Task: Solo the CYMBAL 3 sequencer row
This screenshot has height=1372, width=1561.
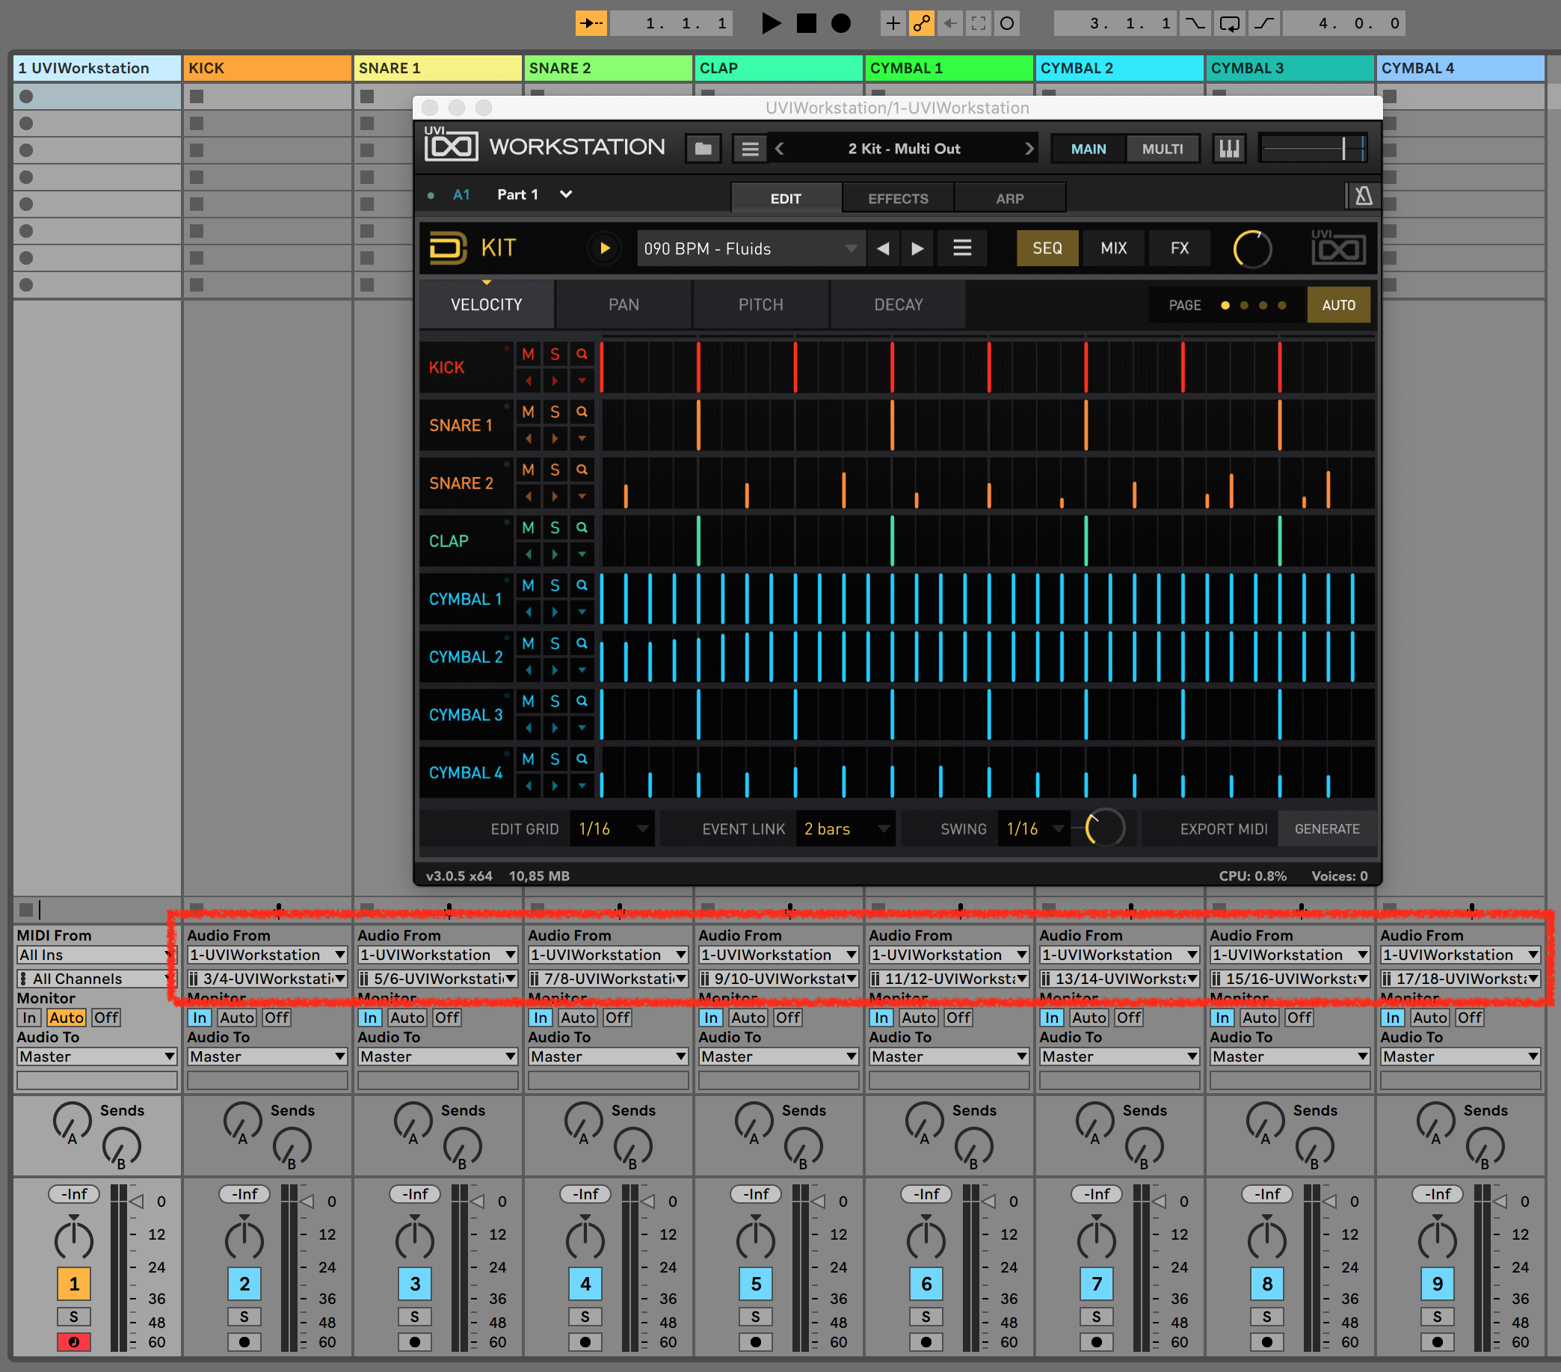Action: [x=555, y=701]
